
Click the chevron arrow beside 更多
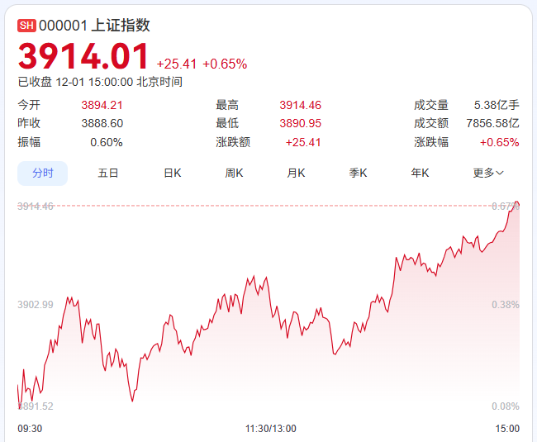click(500, 173)
